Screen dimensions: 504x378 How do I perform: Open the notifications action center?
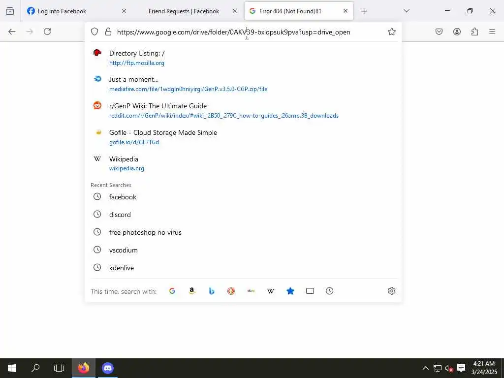tap(461, 368)
